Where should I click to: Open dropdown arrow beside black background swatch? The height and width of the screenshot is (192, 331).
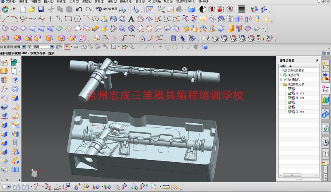tap(247, 9)
